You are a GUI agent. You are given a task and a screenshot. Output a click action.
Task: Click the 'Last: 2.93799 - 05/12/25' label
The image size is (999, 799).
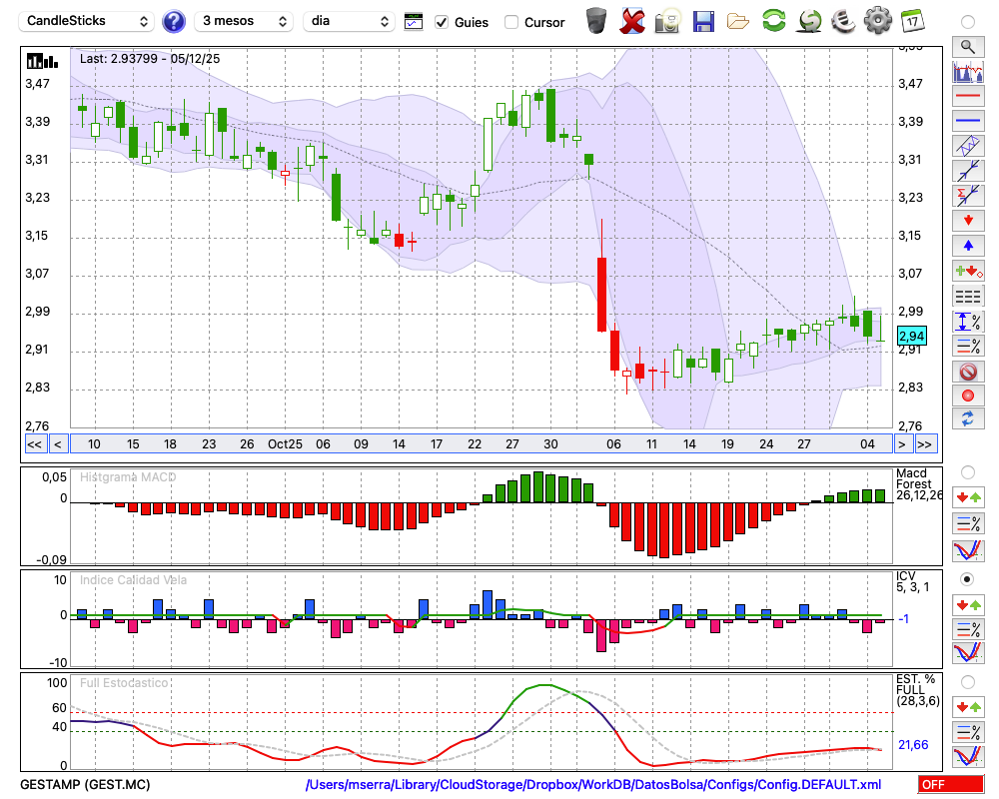pyautogui.click(x=150, y=59)
